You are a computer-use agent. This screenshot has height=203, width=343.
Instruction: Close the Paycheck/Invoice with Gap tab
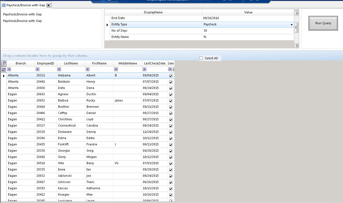49,5
